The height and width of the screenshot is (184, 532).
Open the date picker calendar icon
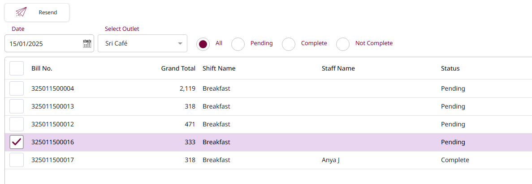[87, 44]
